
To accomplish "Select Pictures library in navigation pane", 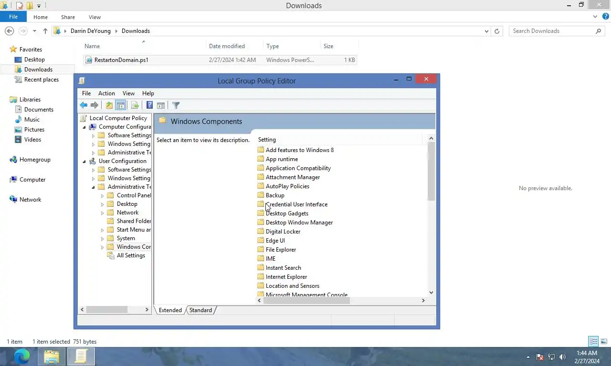I will point(34,130).
